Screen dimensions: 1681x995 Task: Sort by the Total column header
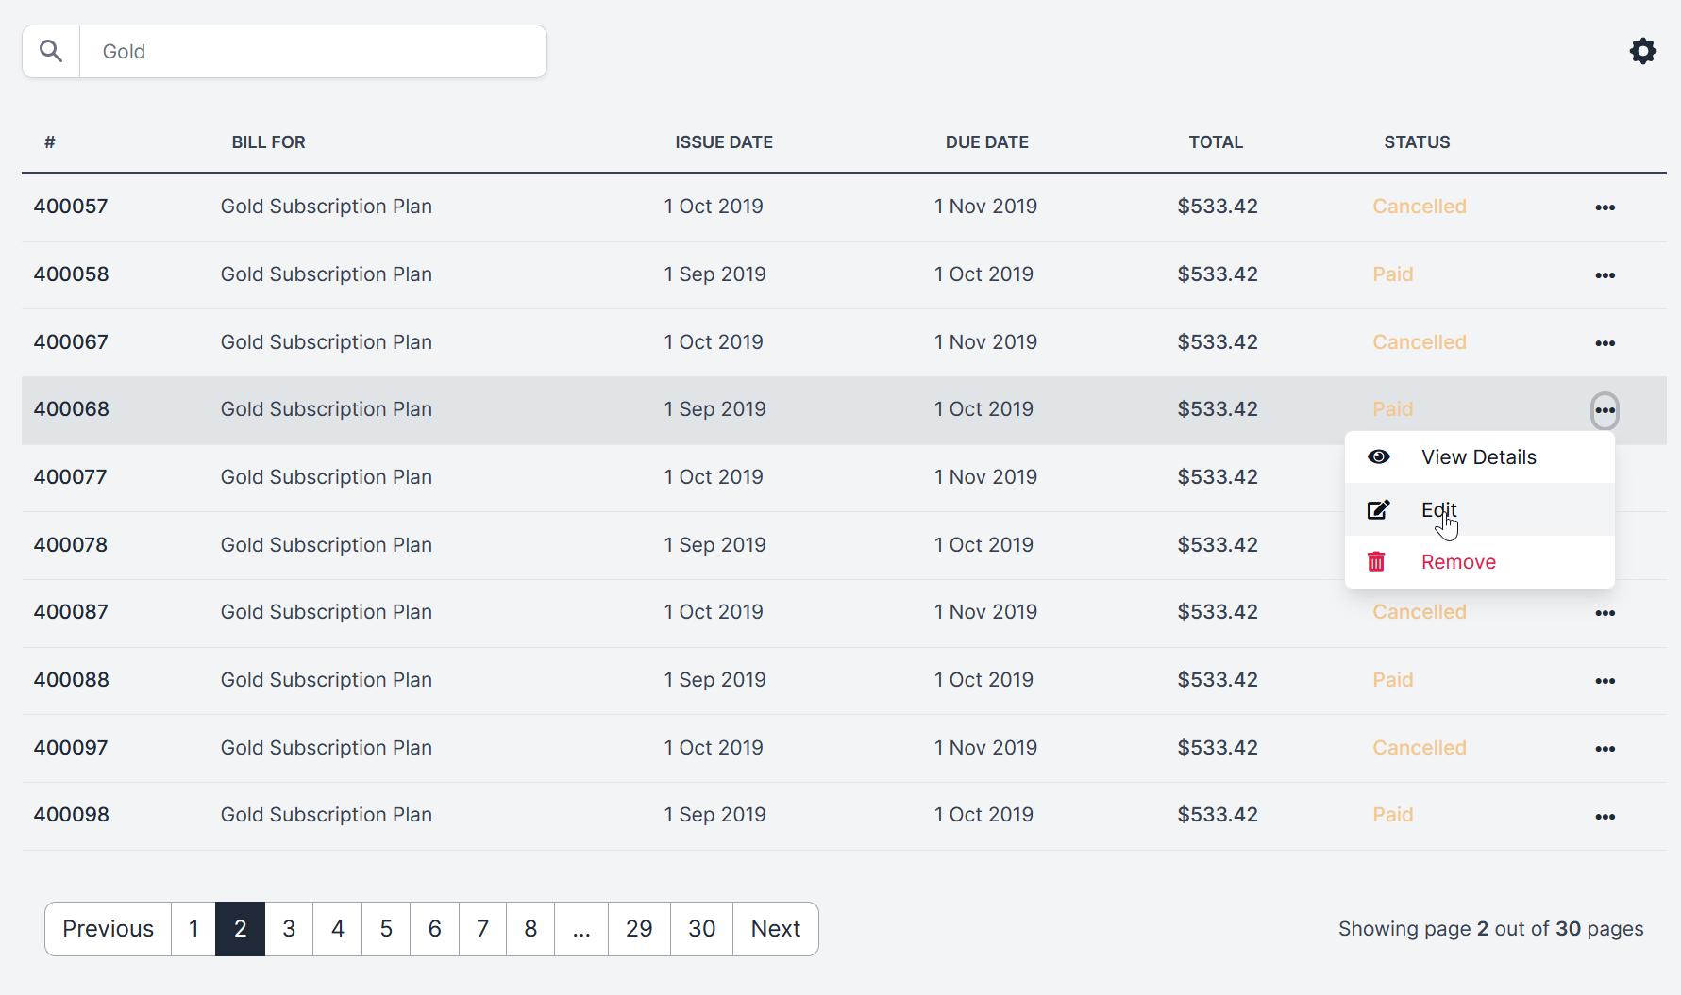point(1215,142)
